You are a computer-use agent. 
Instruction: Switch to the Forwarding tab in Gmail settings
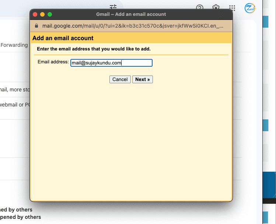click(14, 45)
